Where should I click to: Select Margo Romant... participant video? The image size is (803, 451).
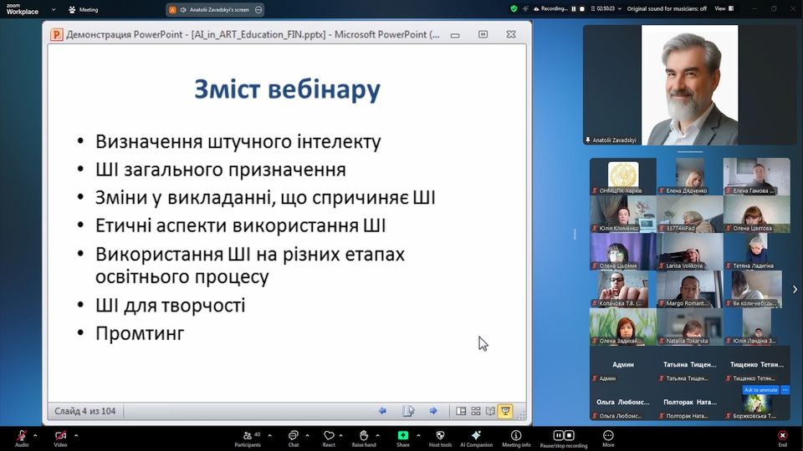pos(689,289)
